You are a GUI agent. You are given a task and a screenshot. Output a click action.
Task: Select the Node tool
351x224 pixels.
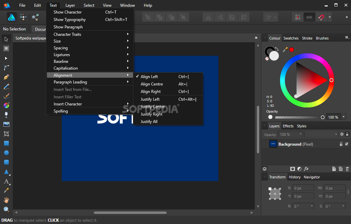coord(6,58)
